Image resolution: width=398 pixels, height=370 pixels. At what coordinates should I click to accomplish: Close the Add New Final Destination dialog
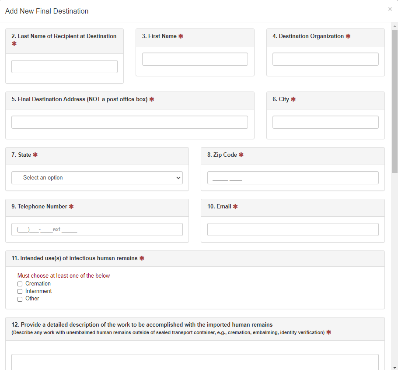point(390,9)
